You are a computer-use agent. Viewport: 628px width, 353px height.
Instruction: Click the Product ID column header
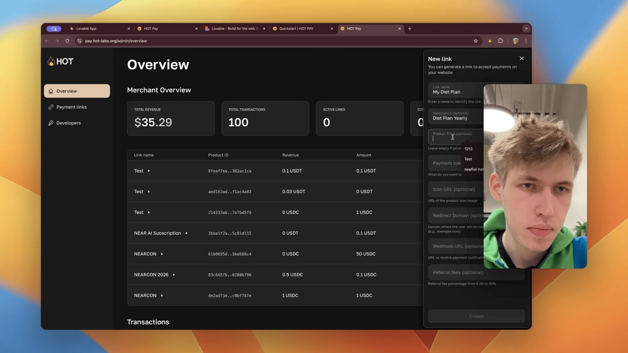[x=218, y=155]
